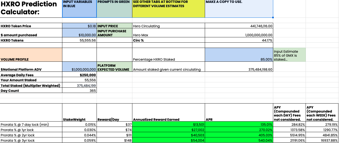
Task: Click the VOLUME PROFILE header cell
Action: pos(31,55)
